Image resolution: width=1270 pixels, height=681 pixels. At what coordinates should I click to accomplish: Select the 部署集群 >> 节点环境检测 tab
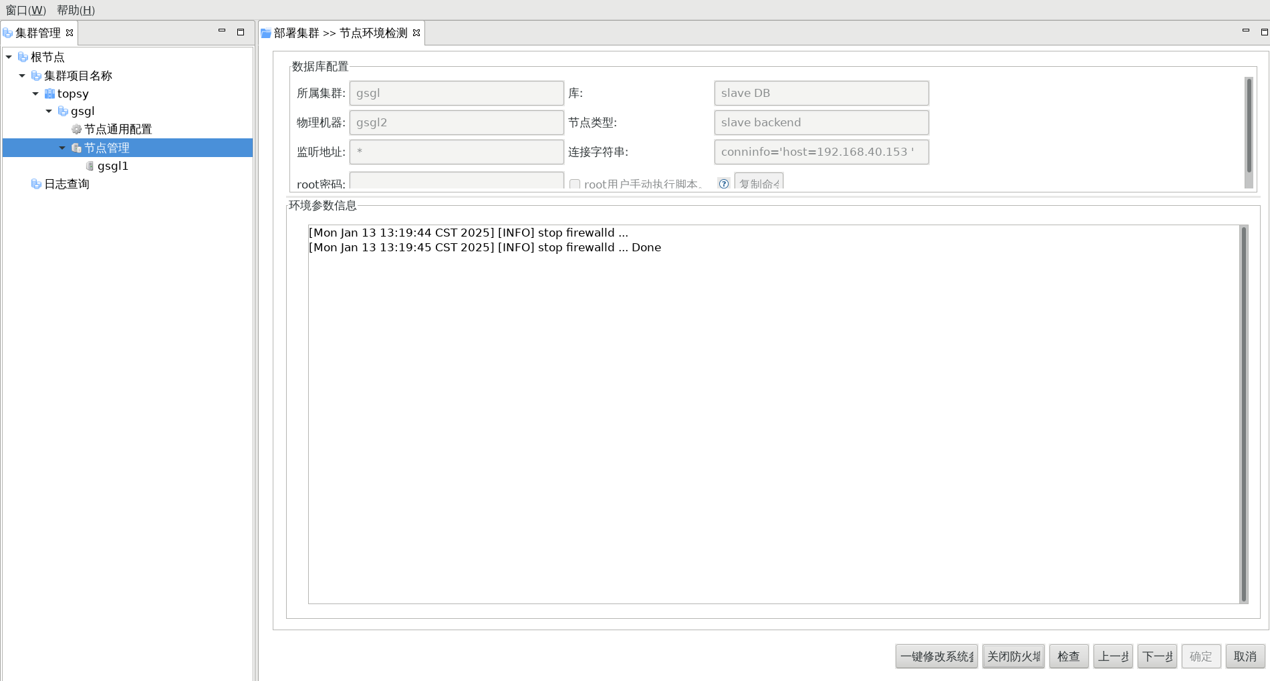[342, 33]
